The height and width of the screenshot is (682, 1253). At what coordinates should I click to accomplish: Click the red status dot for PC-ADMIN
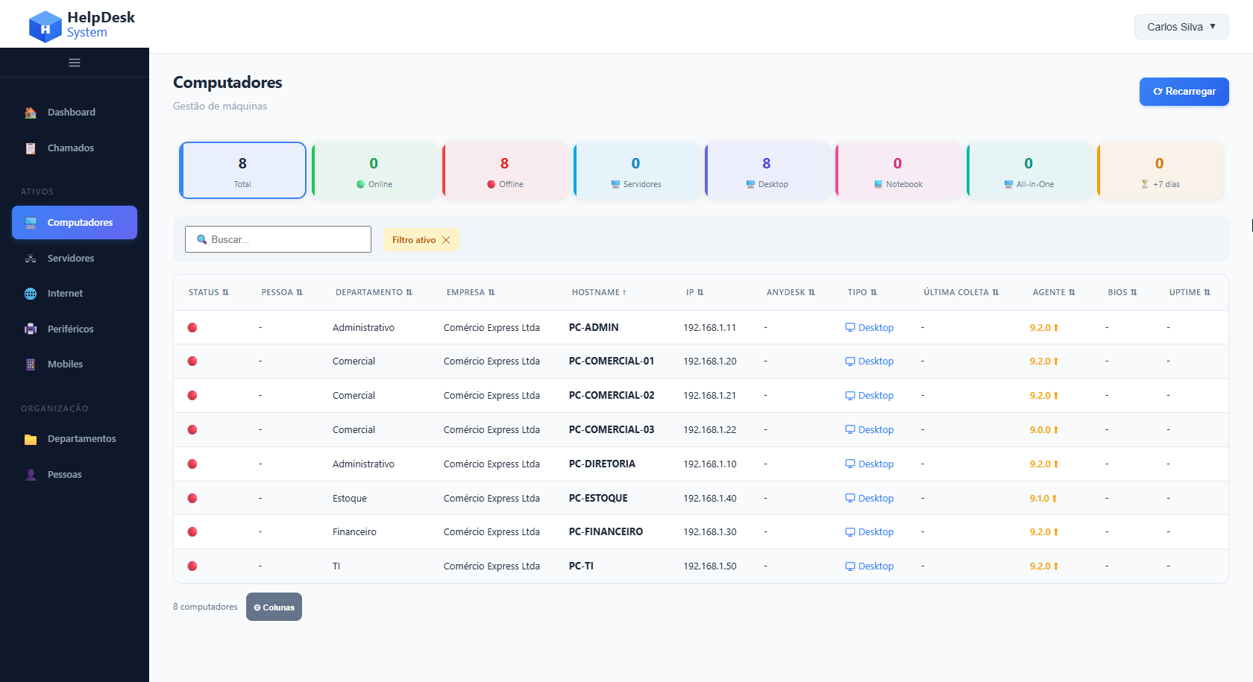(x=192, y=327)
